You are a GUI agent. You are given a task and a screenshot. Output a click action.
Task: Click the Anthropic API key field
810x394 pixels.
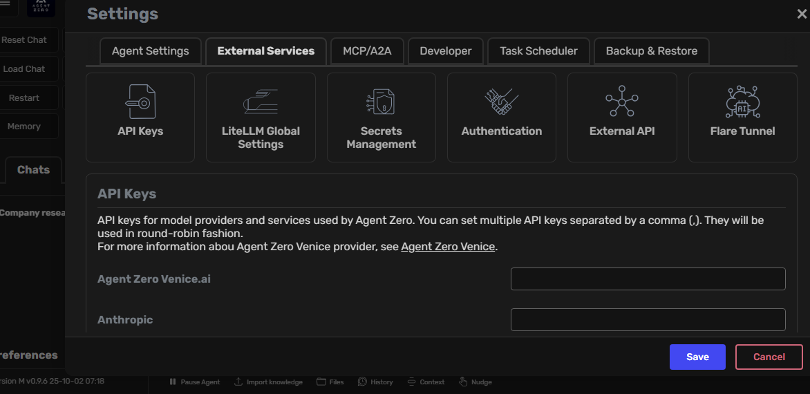648,320
